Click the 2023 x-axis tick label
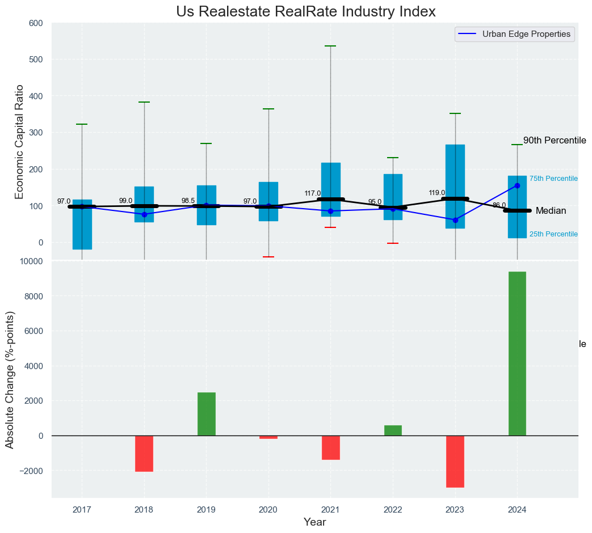The width and height of the screenshot is (592, 533). (455, 510)
